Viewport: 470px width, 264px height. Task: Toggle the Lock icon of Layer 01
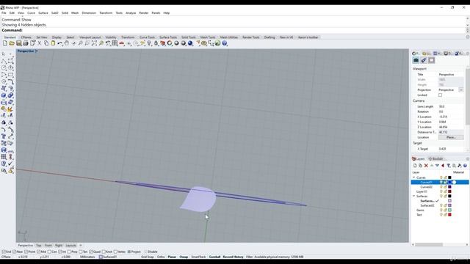pos(446,191)
